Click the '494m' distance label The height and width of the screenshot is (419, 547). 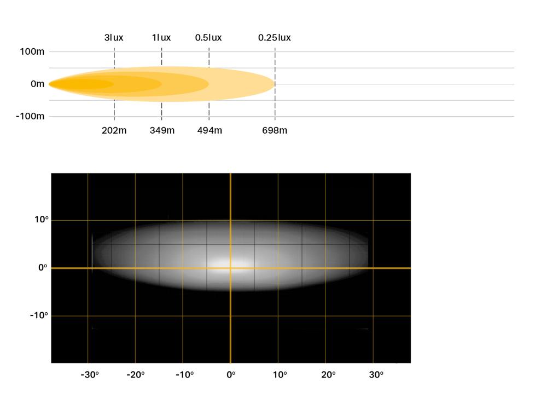[210, 130]
